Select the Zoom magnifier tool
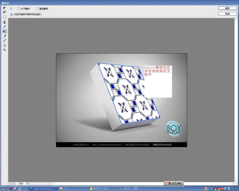This screenshot has width=239, height=191. 5,50
